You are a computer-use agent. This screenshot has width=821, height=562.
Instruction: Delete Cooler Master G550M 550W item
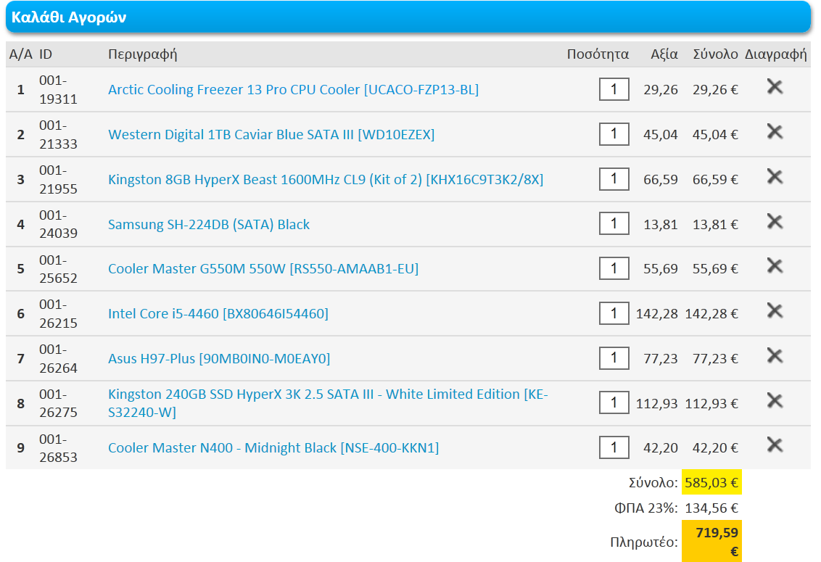point(775,266)
